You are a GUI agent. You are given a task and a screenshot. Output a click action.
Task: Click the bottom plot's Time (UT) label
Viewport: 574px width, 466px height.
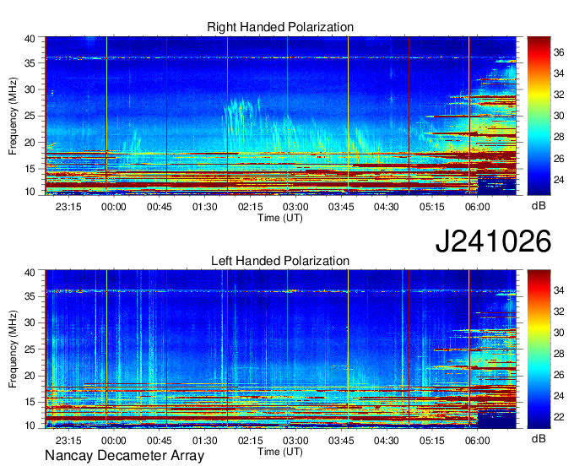click(x=280, y=452)
